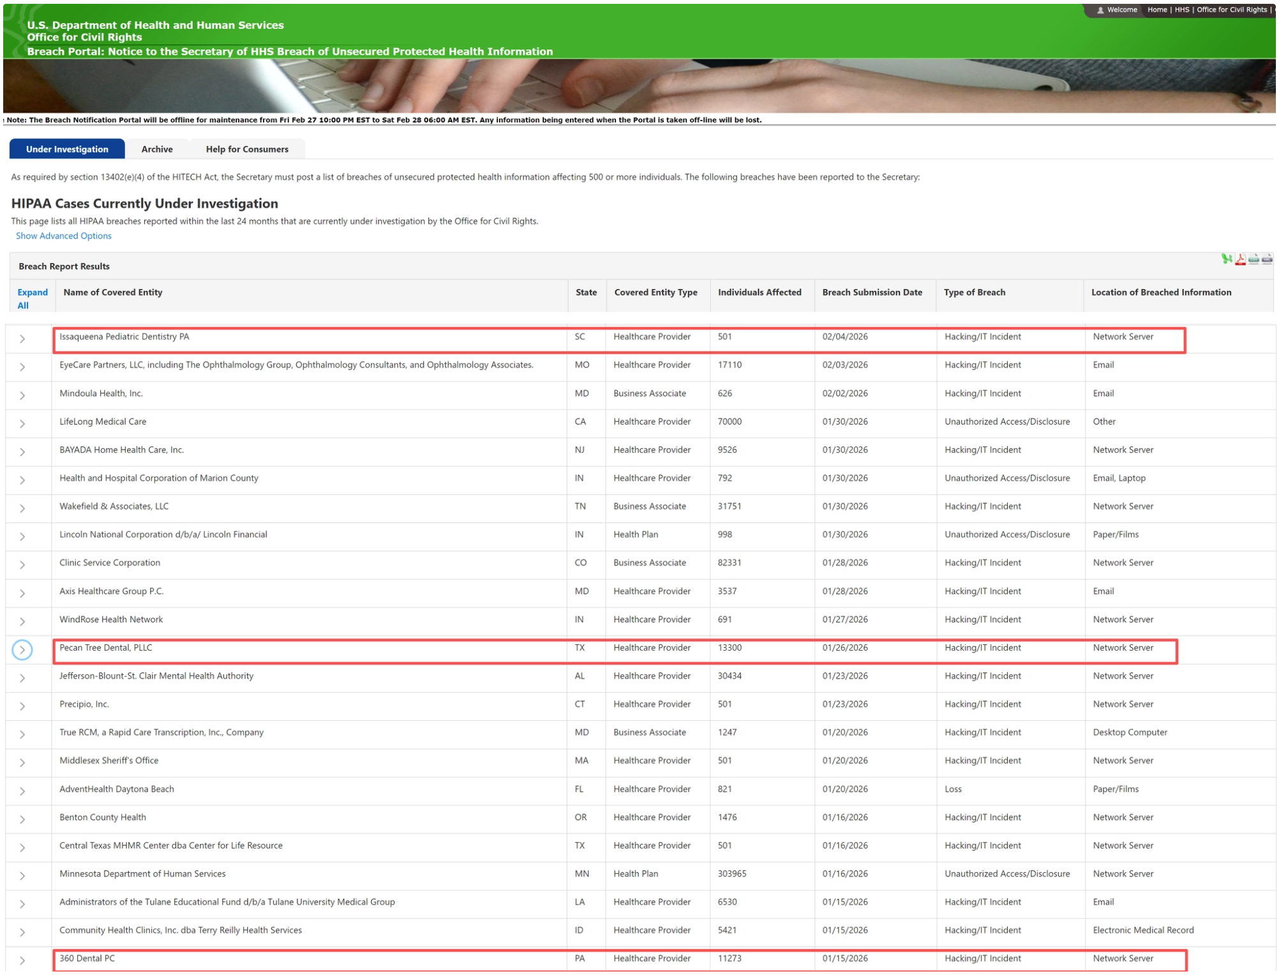The image size is (1288, 976).
Task: Expand the LifeLong Medical Care row
Action: point(22,424)
